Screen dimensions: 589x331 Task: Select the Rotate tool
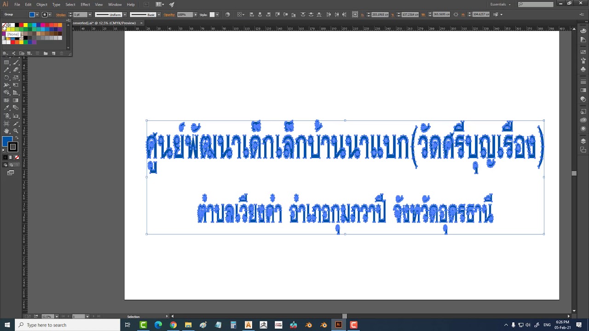click(6, 78)
